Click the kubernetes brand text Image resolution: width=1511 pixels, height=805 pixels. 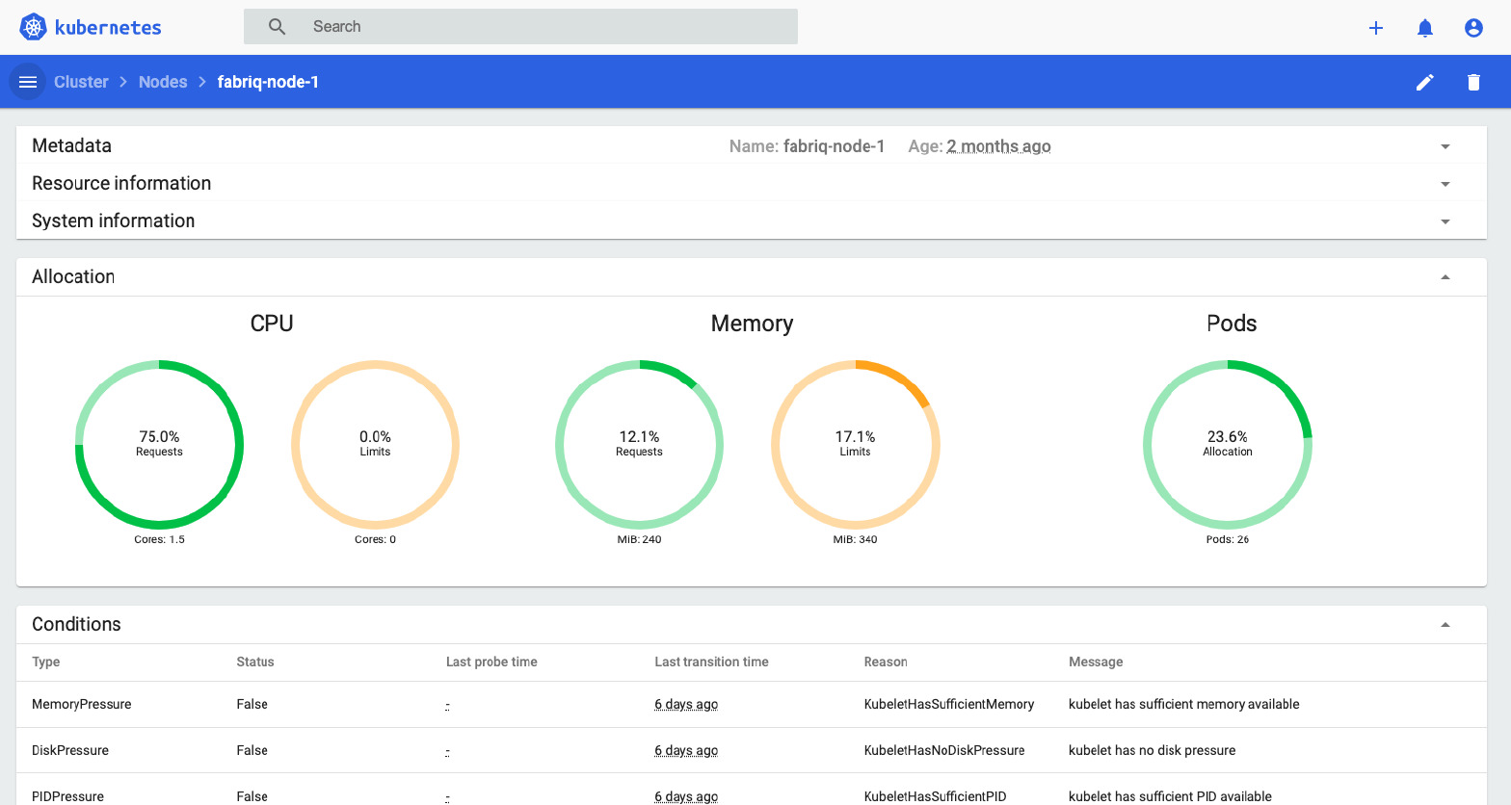click(108, 27)
